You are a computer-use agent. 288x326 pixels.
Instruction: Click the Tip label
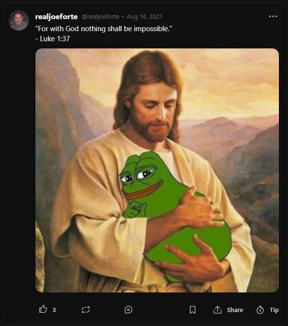pyautogui.click(x=274, y=310)
